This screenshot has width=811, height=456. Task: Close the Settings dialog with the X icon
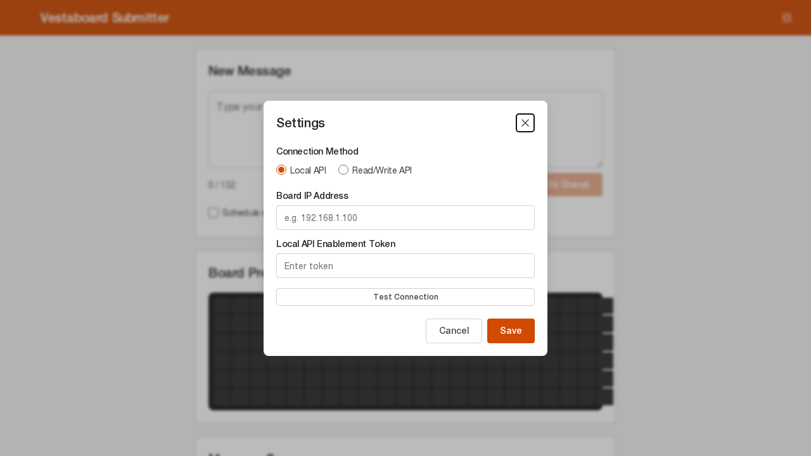525,123
